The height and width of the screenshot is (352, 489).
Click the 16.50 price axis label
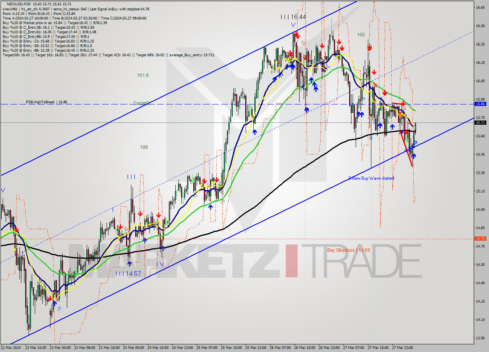pyautogui.click(x=480, y=26)
